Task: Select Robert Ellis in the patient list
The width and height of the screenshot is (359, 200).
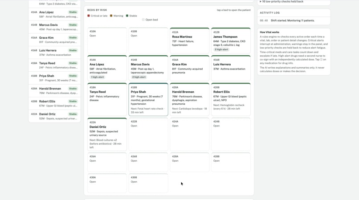Action: coord(54,103)
